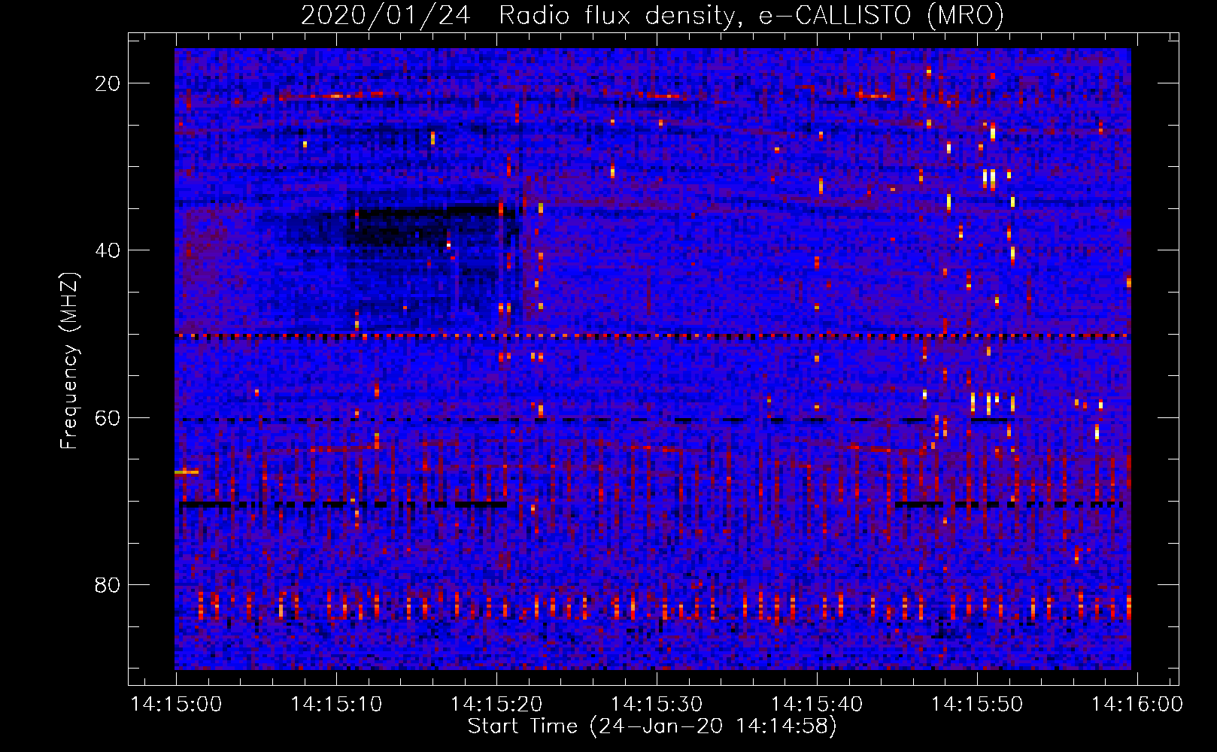Click the time tick label '14:15:30'
Viewport: 1217px width, 752px height.
point(657,705)
